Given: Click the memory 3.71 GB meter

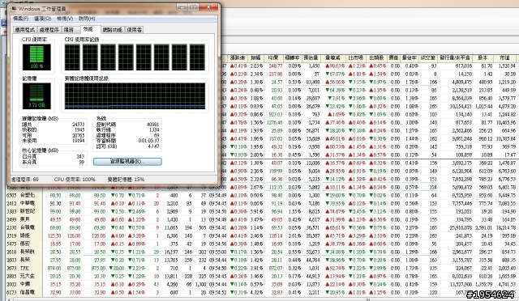Looking at the screenshot, I should 36,95.
